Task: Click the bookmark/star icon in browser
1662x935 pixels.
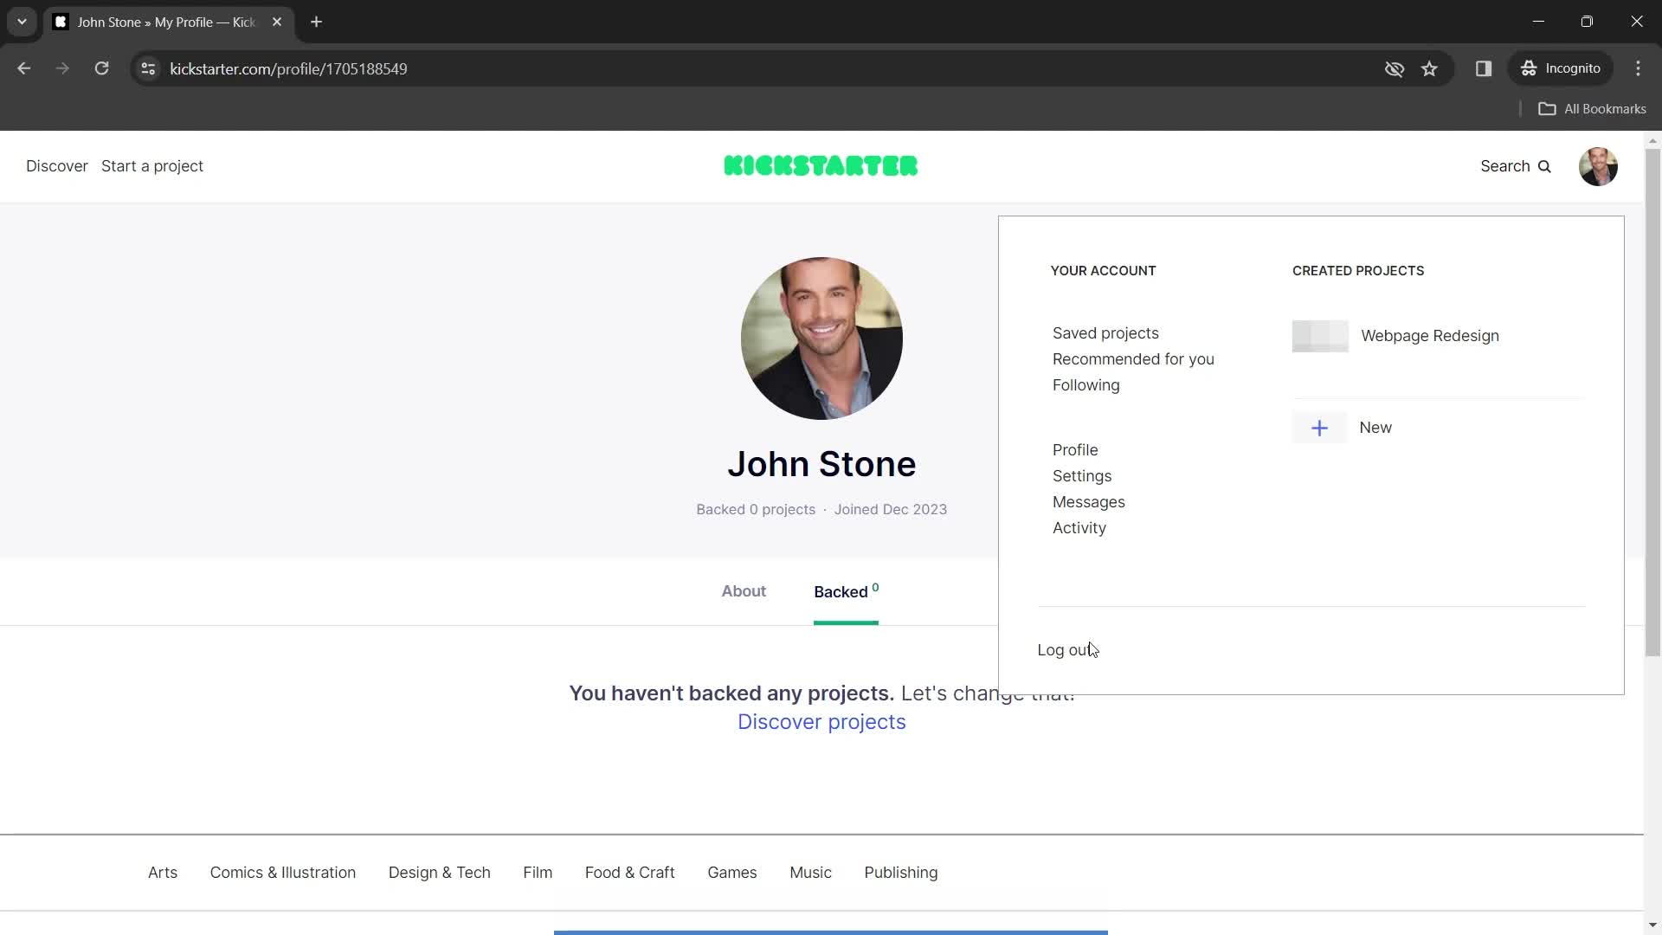Action: [x=1429, y=68]
